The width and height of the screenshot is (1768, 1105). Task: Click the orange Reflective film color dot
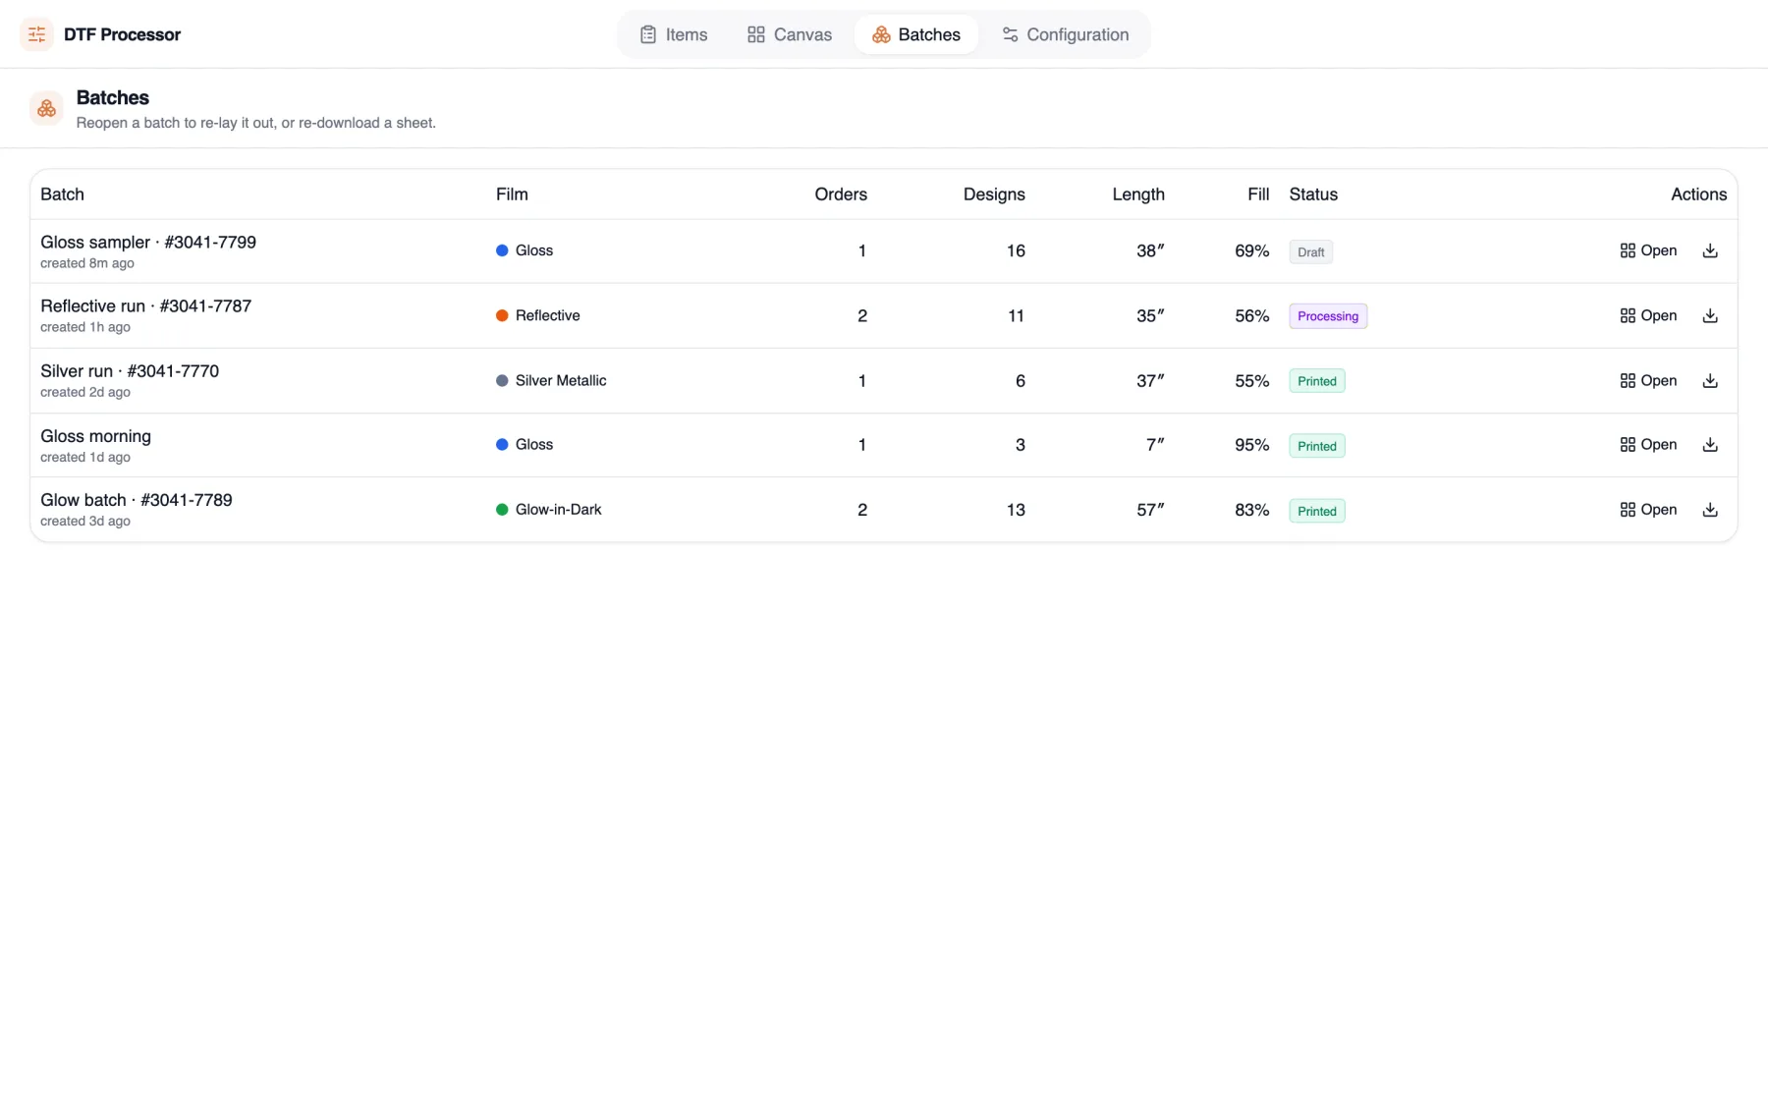pyautogui.click(x=502, y=315)
